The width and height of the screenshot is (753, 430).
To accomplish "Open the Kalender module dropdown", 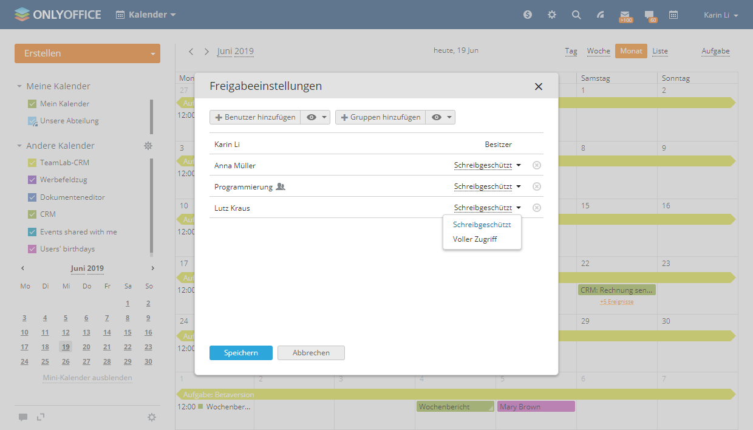I will click(x=146, y=15).
